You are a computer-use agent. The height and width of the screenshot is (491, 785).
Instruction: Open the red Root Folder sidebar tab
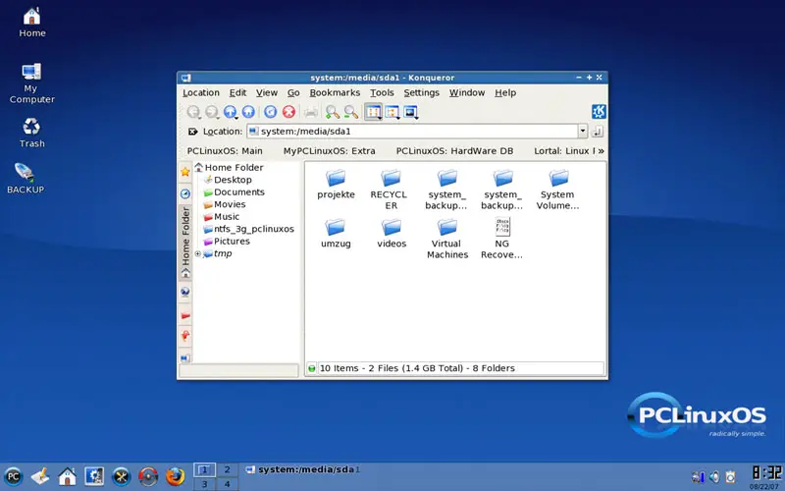point(185,315)
